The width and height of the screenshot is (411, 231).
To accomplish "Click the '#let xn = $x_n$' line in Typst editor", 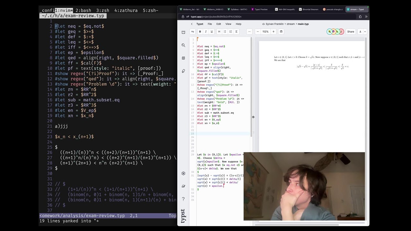I will click(208, 123).
